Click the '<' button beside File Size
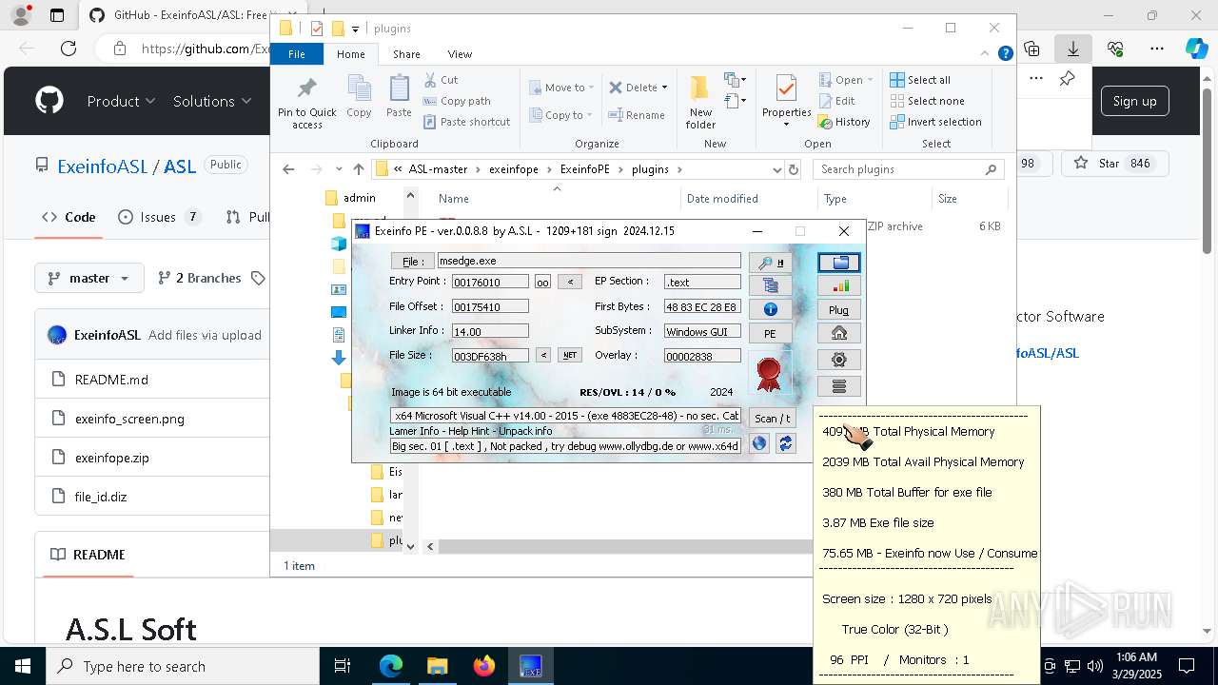1218x685 pixels. click(x=542, y=355)
